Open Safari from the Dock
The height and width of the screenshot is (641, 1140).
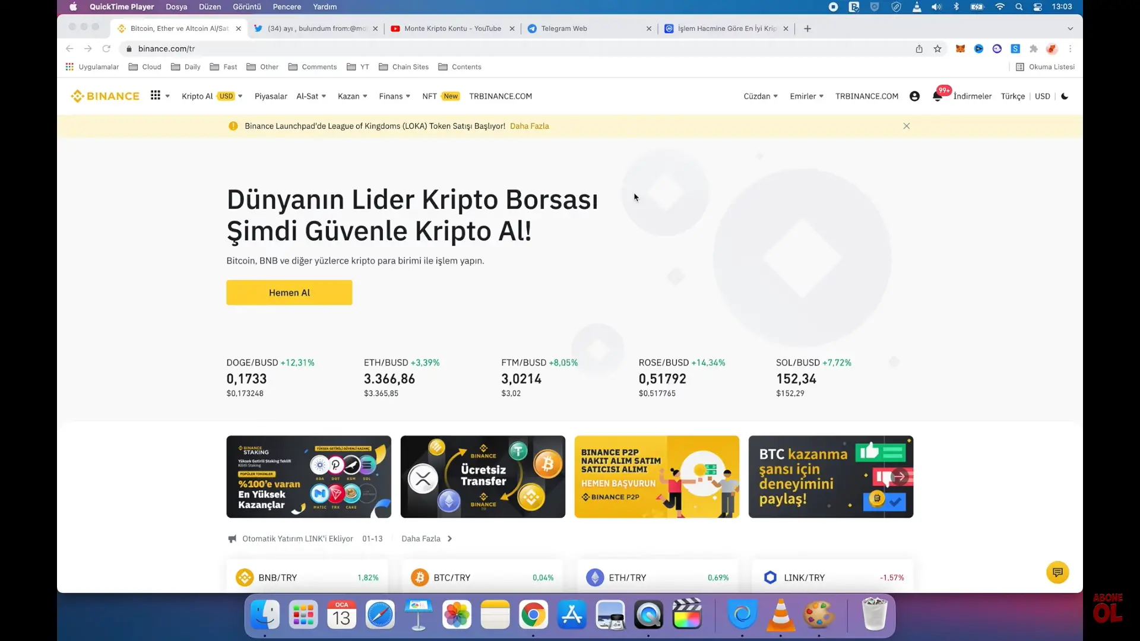coord(380,614)
